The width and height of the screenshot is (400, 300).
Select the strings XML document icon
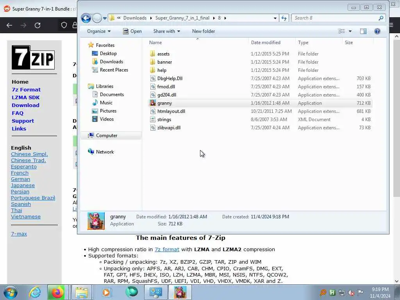point(153,120)
